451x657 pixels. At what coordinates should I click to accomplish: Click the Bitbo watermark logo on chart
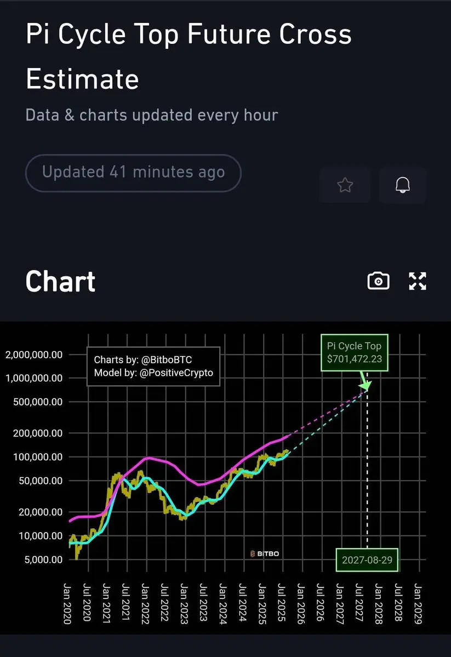(265, 553)
